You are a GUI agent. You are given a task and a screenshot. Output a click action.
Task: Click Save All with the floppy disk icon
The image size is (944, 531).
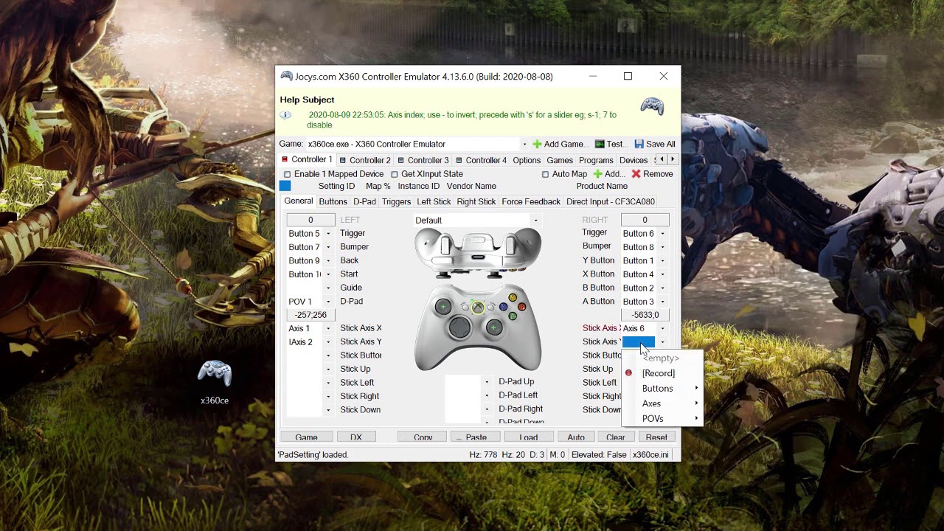pos(654,144)
